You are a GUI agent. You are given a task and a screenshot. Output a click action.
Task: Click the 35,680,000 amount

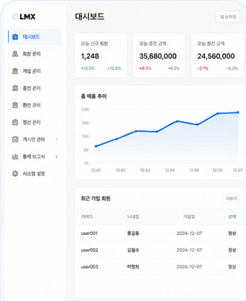tap(158, 56)
